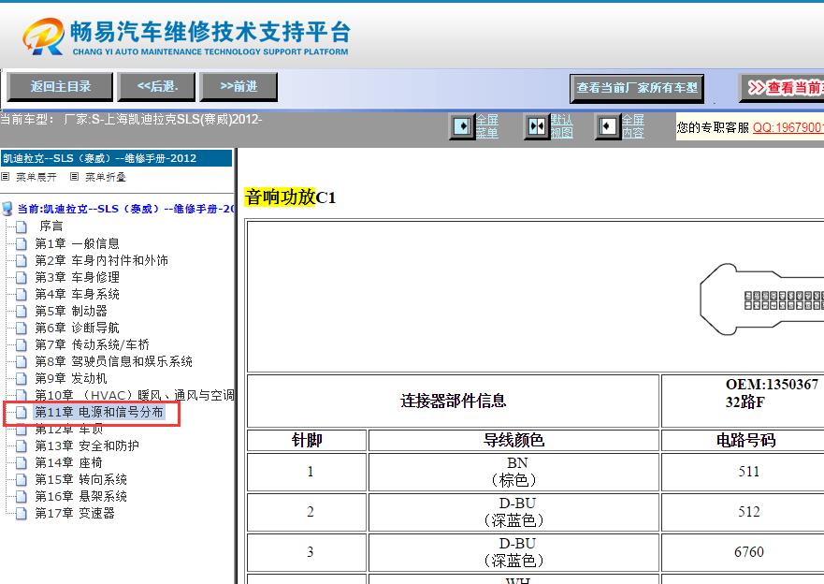Open the customer service QQ link
The image size is (824, 584).
pyautogui.click(x=791, y=127)
